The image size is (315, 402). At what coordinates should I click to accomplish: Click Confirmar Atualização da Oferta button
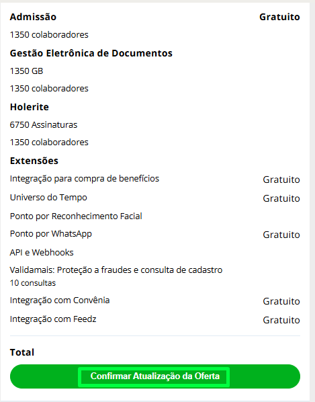pos(155,376)
